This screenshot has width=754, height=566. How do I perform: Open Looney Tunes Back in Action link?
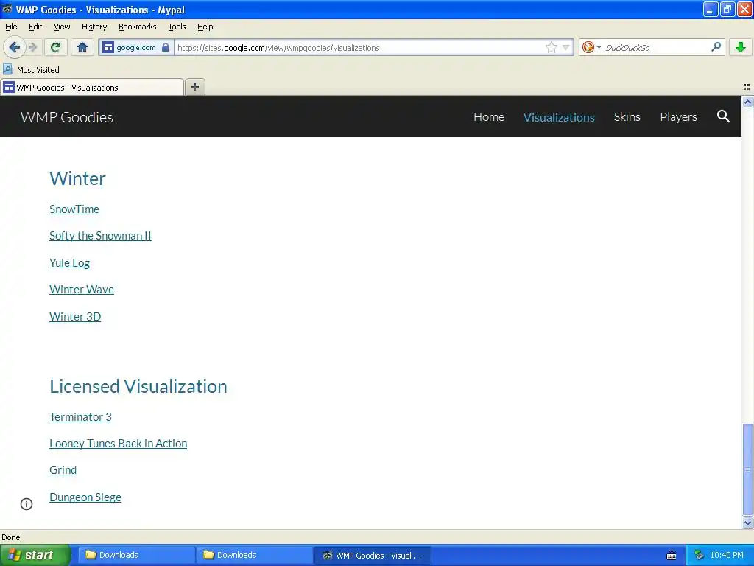click(x=118, y=443)
